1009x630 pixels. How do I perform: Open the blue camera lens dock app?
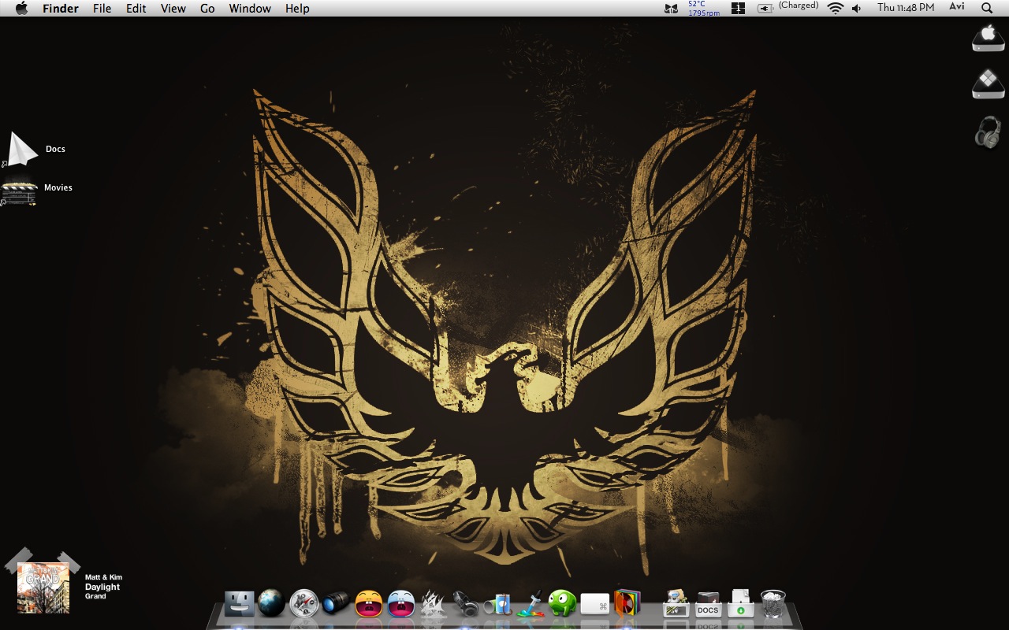coord(336,604)
